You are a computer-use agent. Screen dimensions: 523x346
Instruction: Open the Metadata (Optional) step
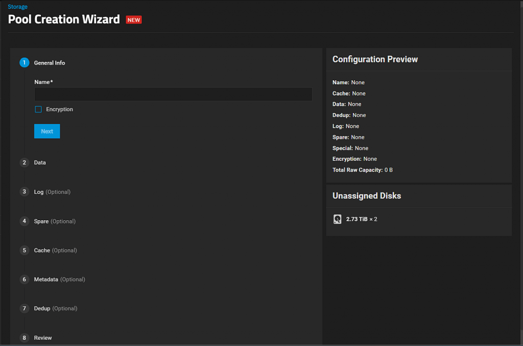59,279
